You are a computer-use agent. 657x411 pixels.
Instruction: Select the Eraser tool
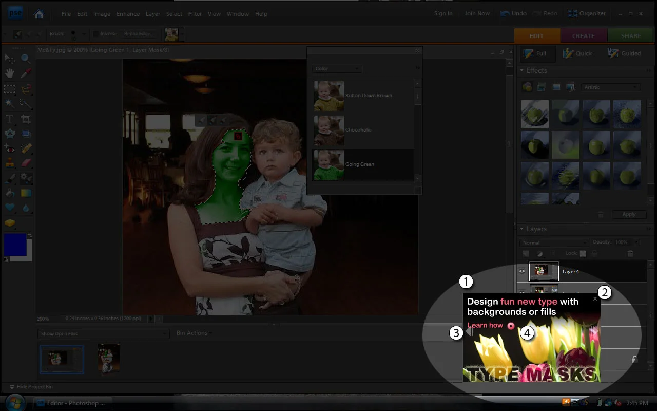coord(26,162)
